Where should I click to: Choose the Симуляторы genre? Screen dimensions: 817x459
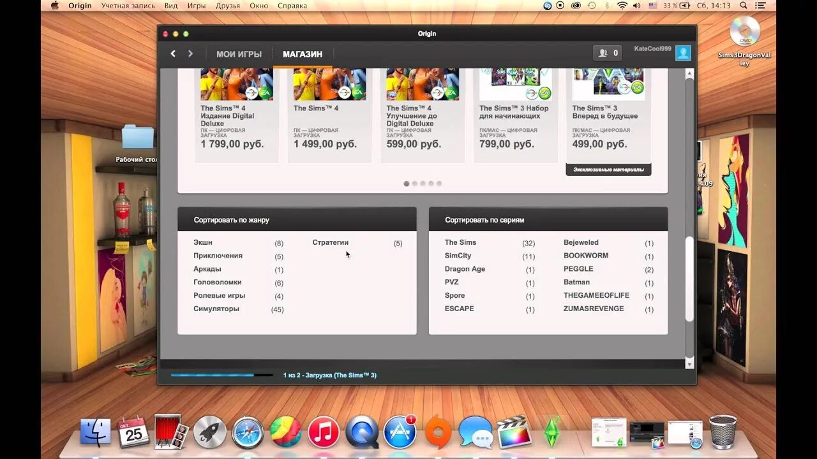pos(216,309)
